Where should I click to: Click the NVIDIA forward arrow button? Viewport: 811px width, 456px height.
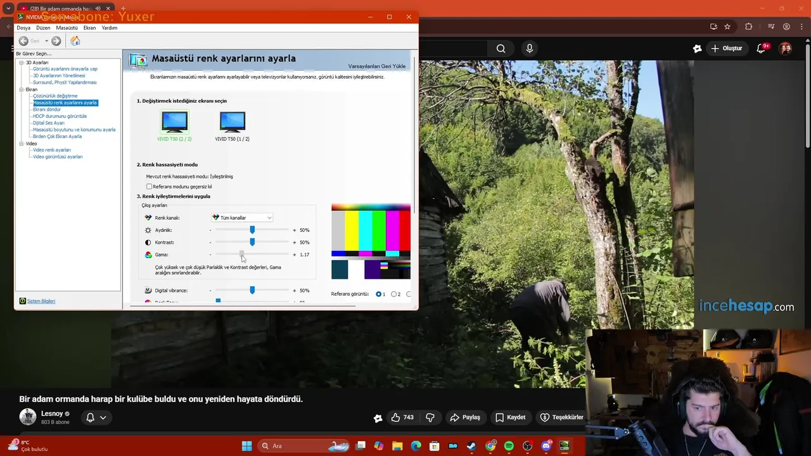(56, 41)
